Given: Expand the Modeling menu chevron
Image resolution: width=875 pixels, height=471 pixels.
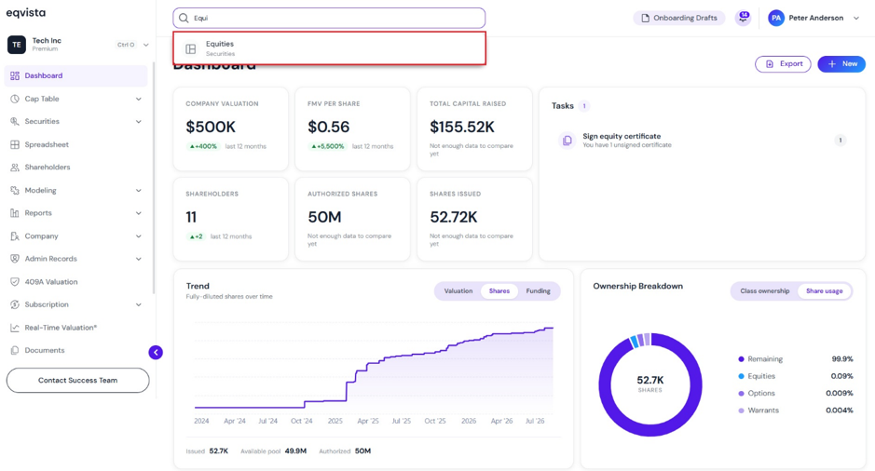Looking at the screenshot, I should pos(139,190).
